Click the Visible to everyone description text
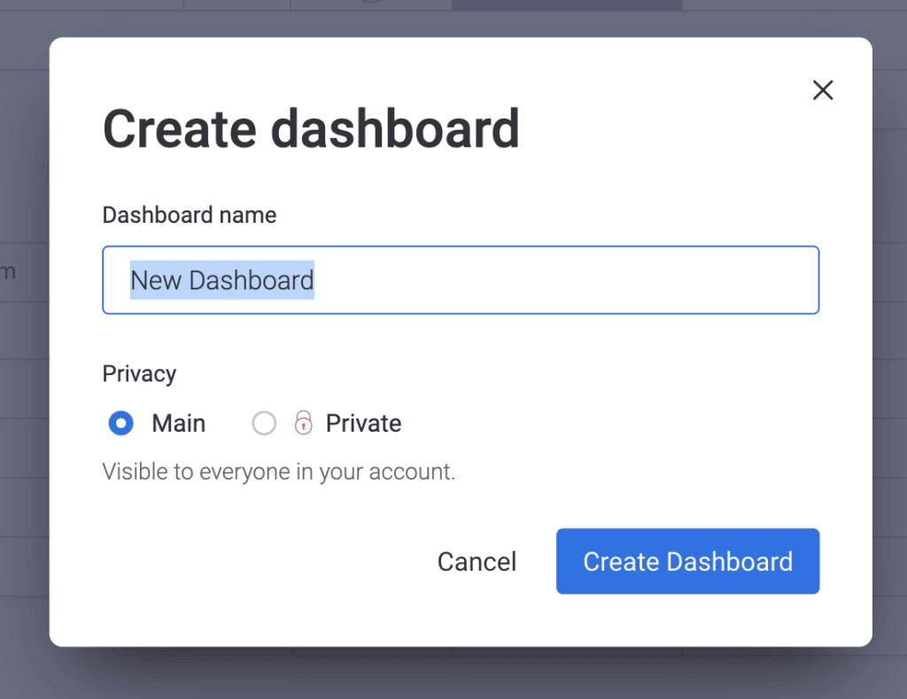 279,472
